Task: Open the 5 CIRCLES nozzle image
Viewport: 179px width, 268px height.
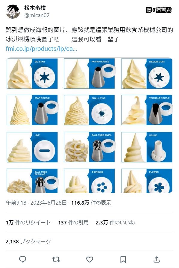Action: pos(89,181)
